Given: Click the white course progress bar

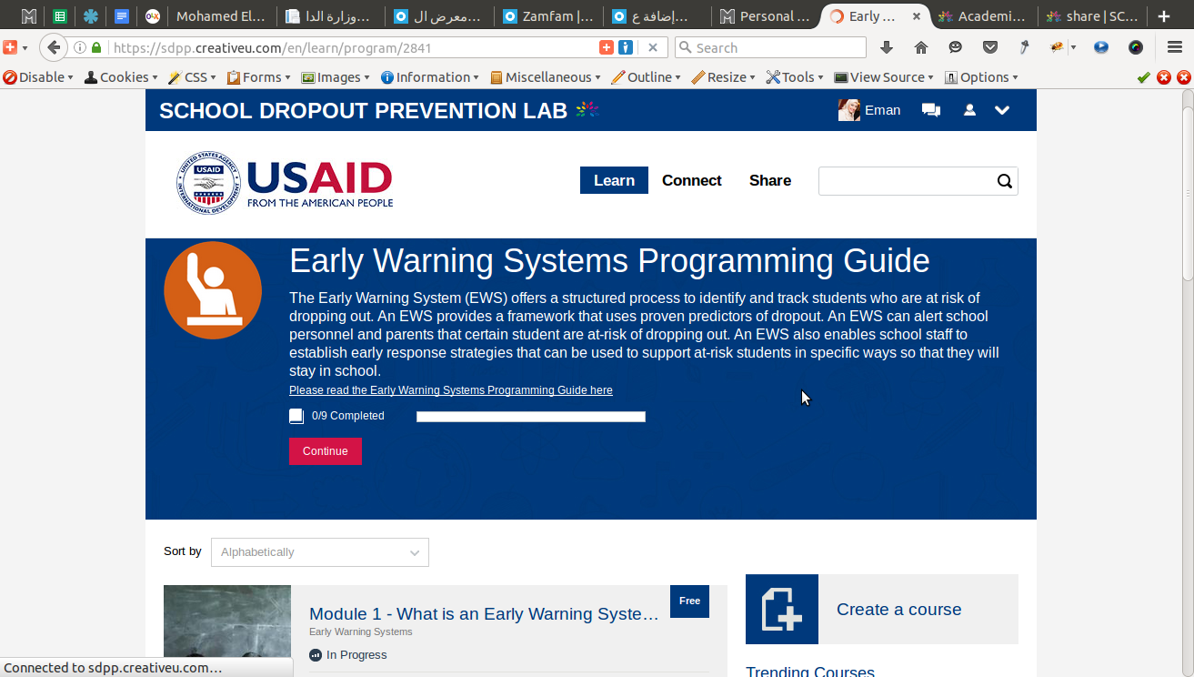Looking at the screenshot, I should click(x=531, y=417).
